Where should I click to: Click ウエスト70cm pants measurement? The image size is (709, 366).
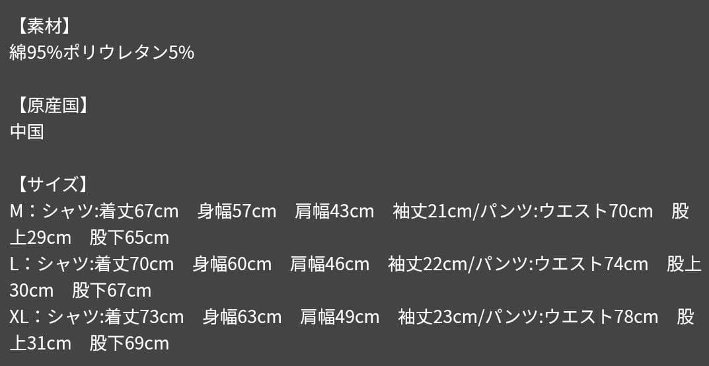pos(597,211)
